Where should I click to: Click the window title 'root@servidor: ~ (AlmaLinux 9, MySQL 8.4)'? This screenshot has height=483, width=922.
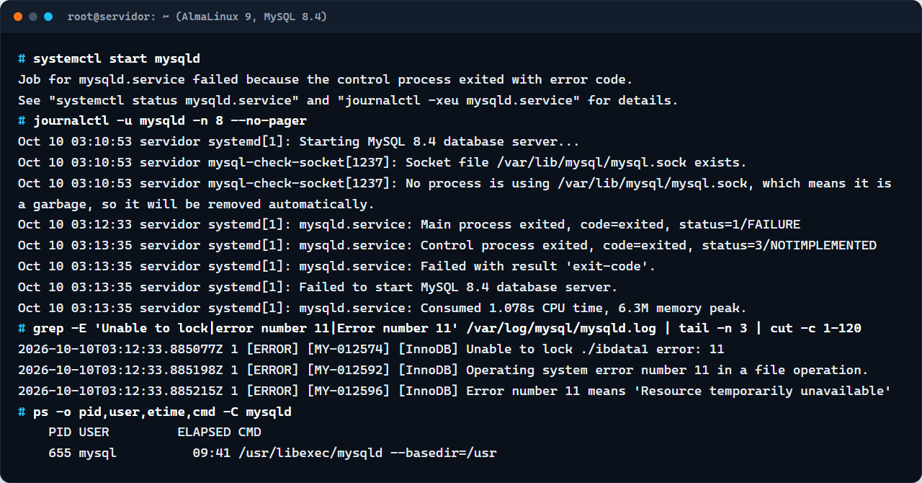[197, 17]
